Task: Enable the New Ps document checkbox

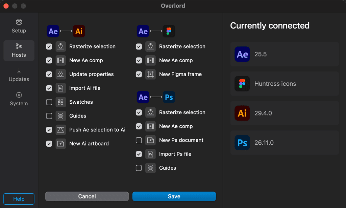Action: tap(139, 140)
